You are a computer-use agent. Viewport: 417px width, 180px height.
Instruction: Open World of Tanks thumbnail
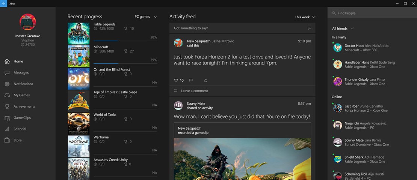click(79, 124)
